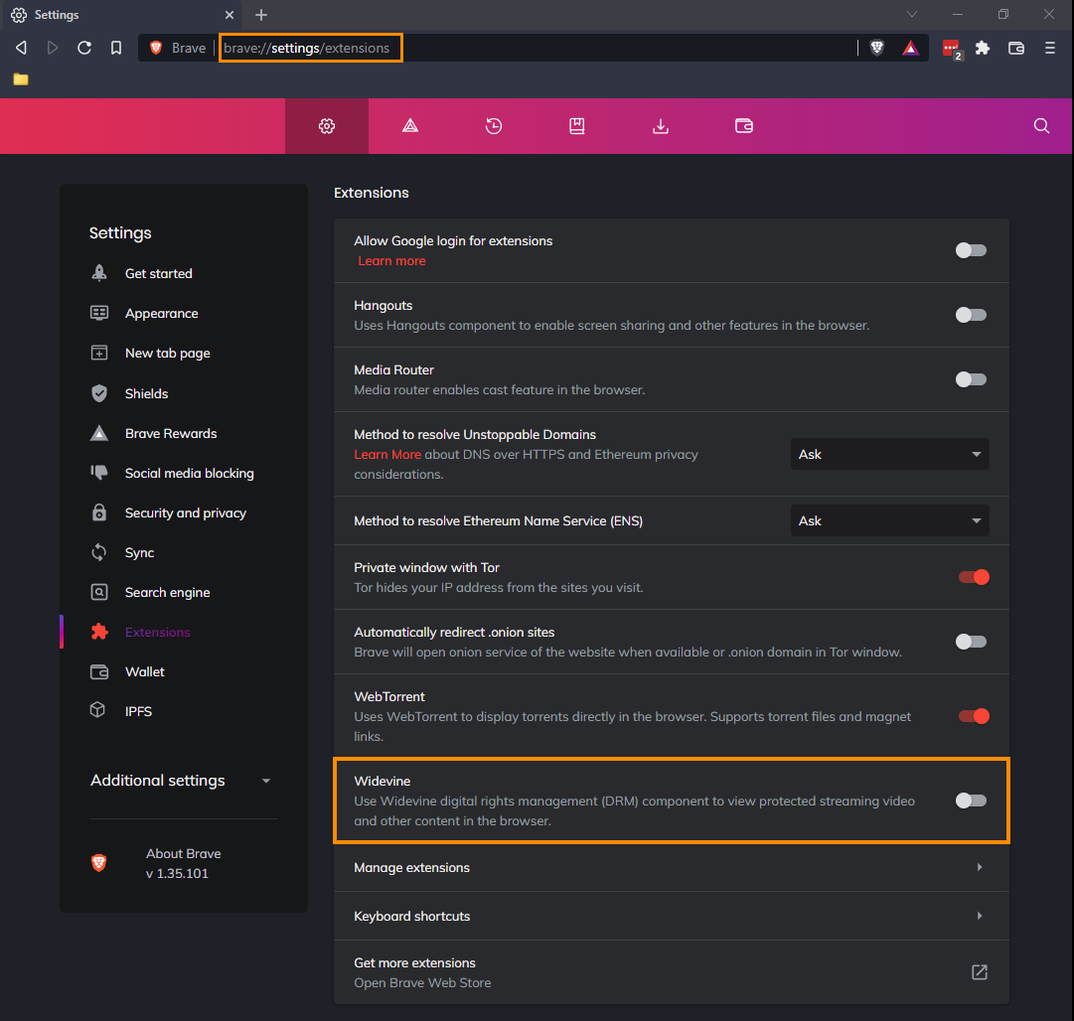Click the Brave Rewards triangle sidebar icon
The image size is (1074, 1021).
tap(99, 433)
